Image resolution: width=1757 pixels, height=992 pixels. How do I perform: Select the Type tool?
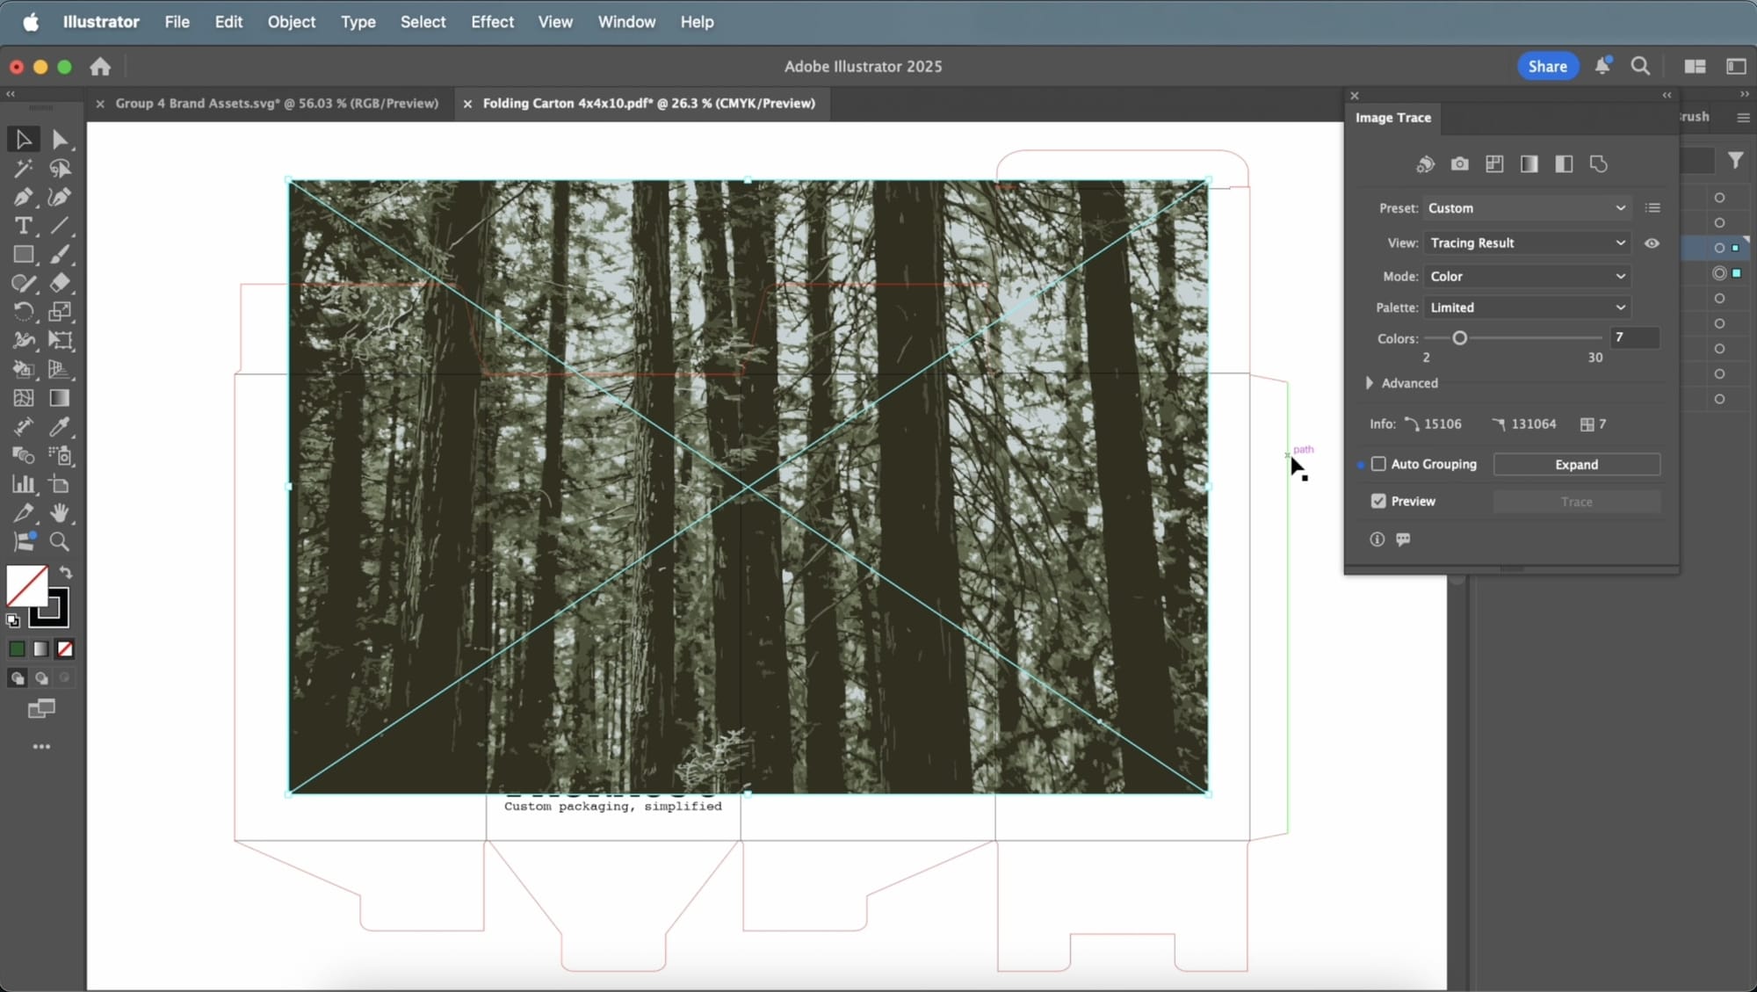(24, 226)
